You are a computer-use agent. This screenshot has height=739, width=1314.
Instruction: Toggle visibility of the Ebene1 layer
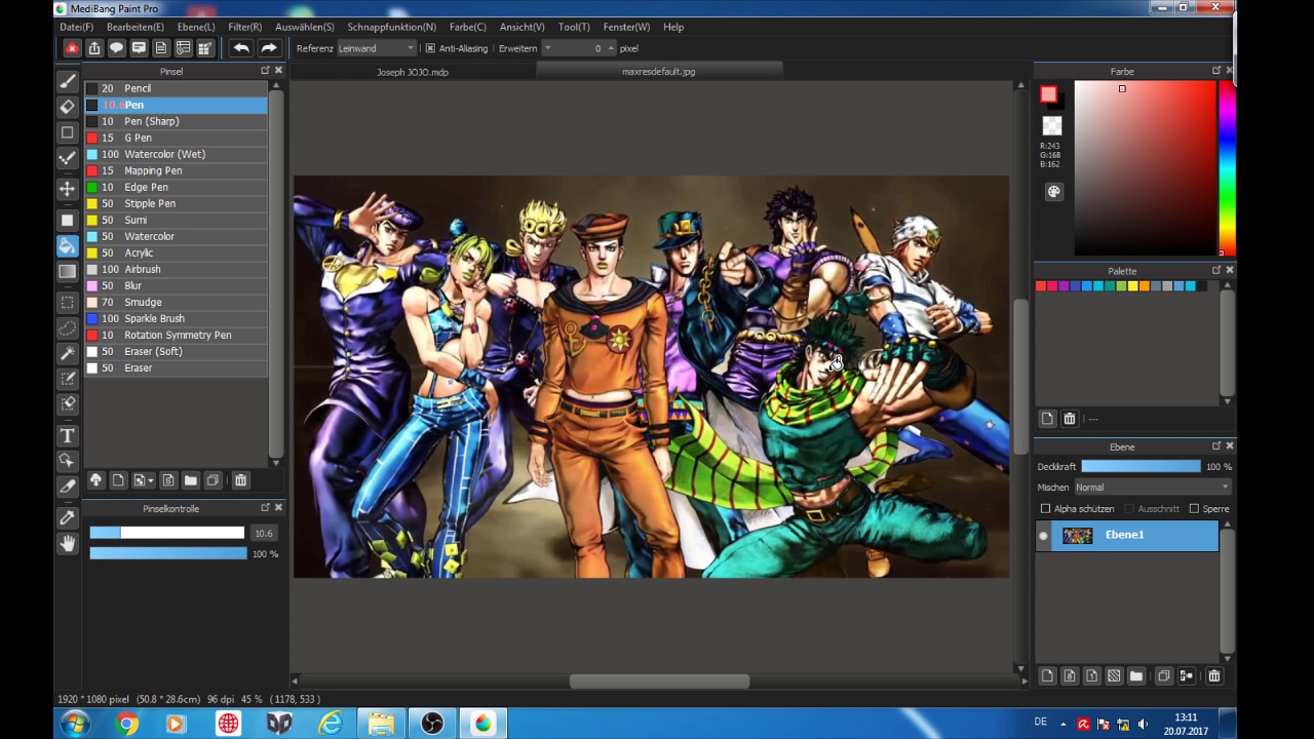pyautogui.click(x=1043, y=536)
